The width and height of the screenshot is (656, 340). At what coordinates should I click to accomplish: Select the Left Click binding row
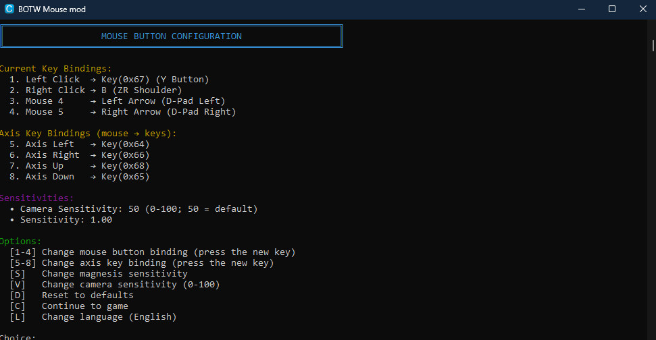click(109, 80)
